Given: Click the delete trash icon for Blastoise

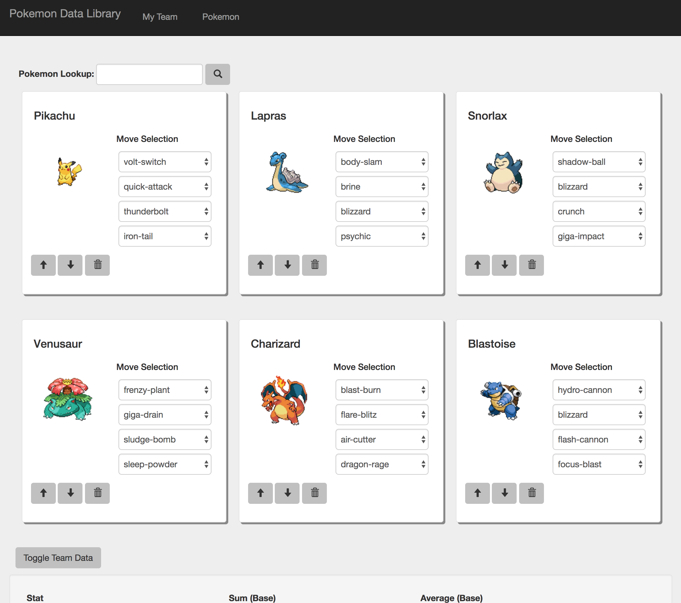Looking at the screenshot, I should click(x=531, y=492).
